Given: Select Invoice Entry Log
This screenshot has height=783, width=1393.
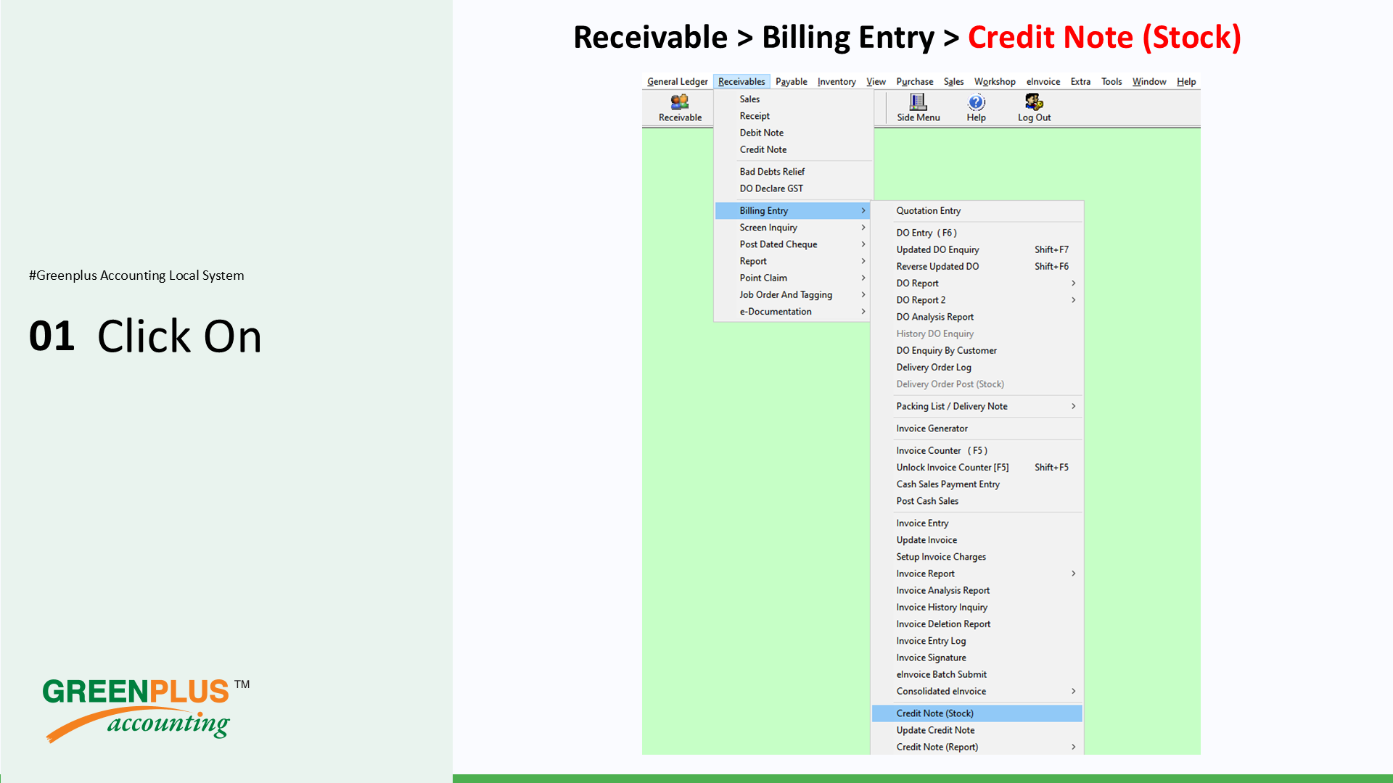Looking at the screenshot, I should tap(977, 641).
